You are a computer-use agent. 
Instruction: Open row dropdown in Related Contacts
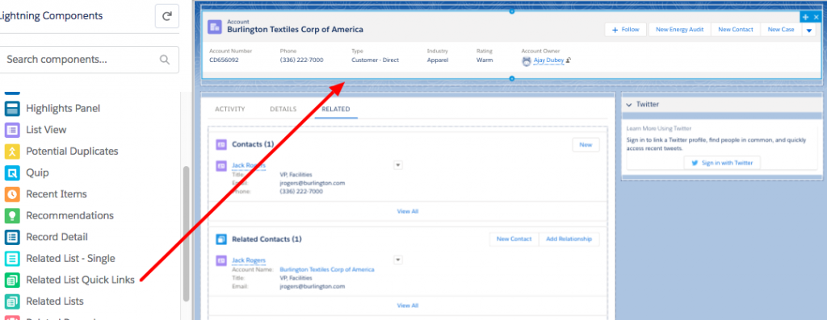pyautogui.click(x=398, y=260)
